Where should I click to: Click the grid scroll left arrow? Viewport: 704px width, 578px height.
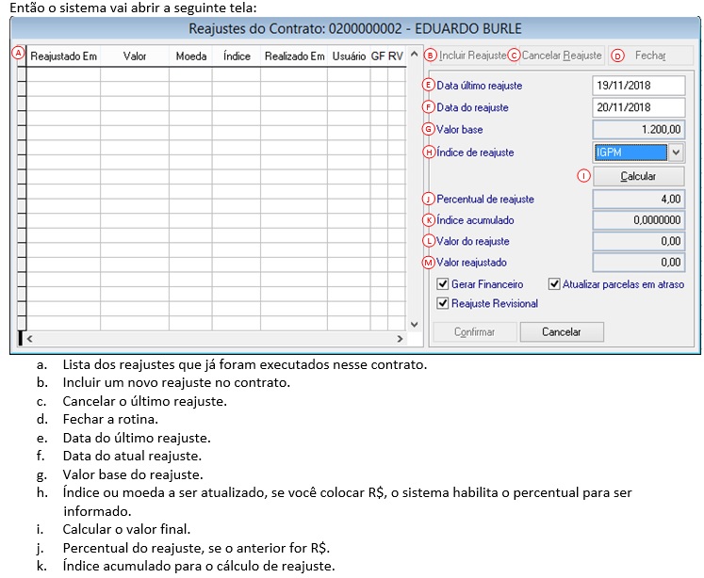[29, 339]
